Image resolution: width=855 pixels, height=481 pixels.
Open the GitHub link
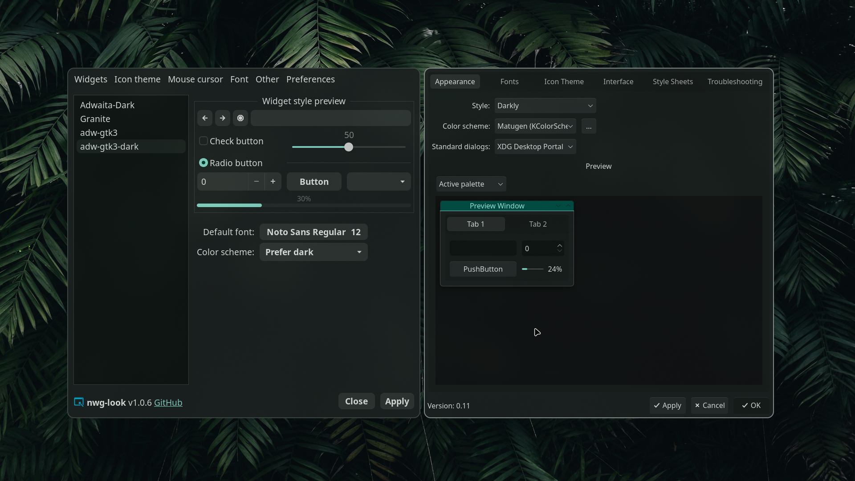point(168,403)
